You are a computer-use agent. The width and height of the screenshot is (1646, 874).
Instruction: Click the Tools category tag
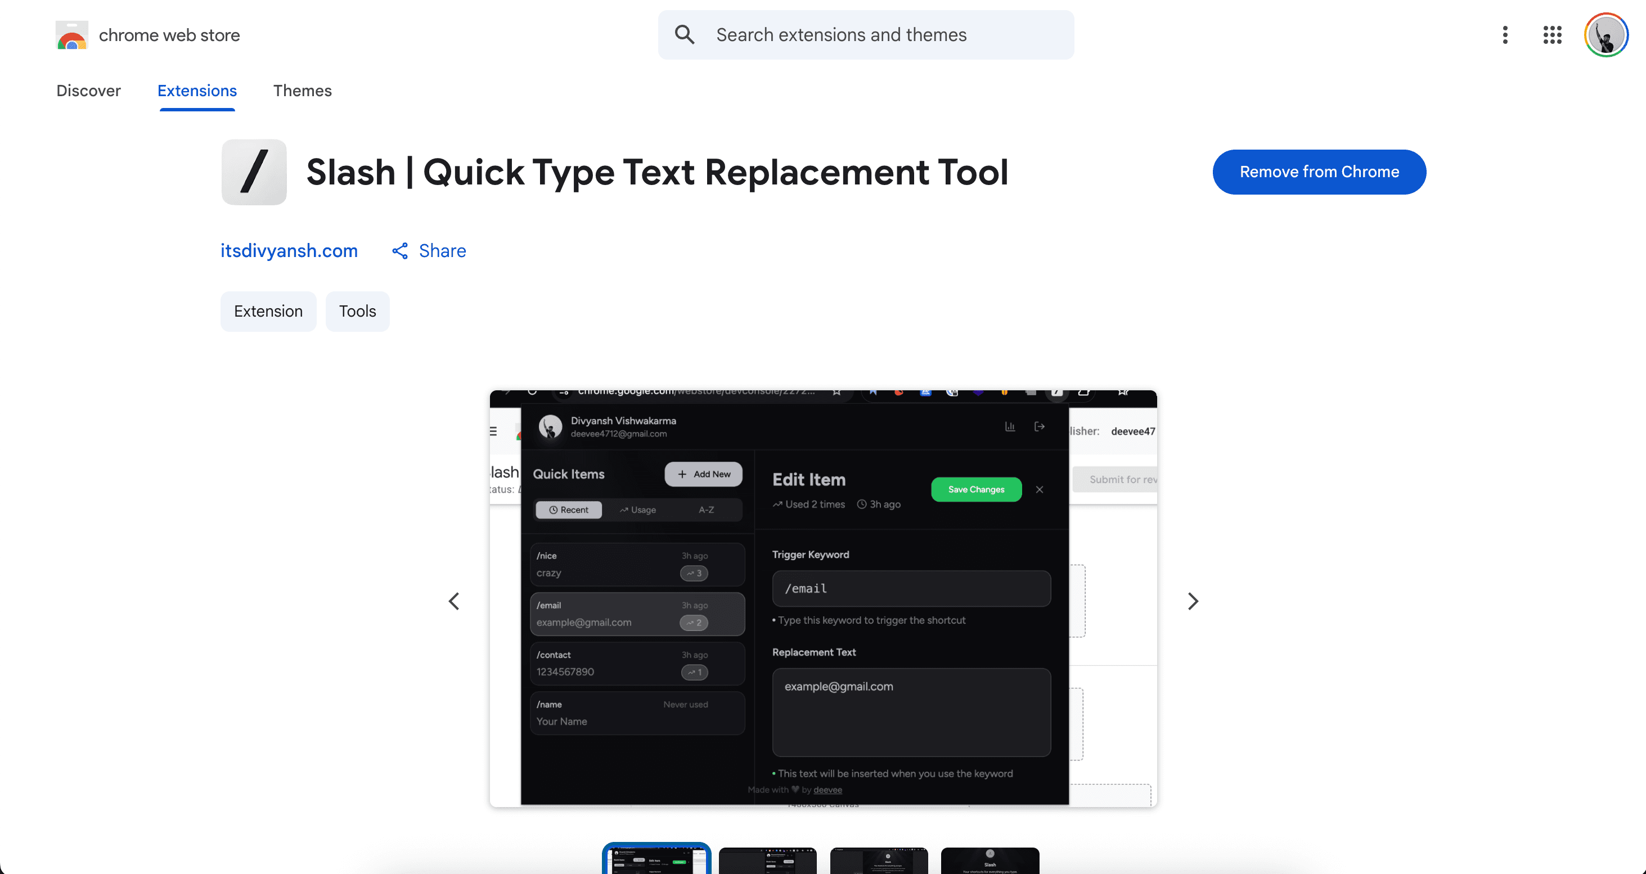tap(357, 311)
